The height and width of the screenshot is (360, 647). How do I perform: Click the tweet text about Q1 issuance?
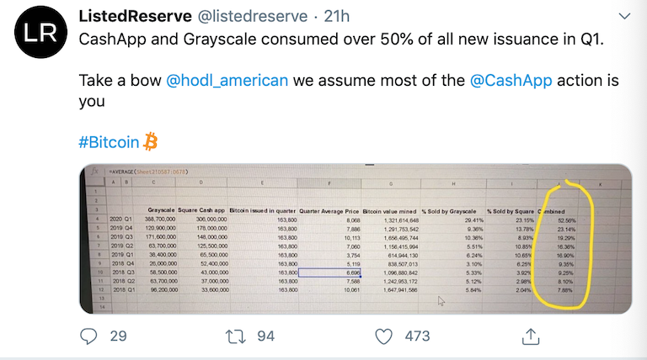pos(341,40)
